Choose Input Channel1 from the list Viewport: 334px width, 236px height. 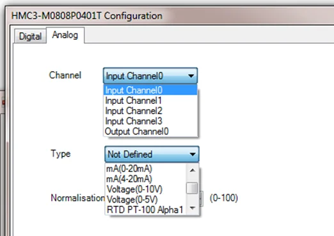point(150,101)
